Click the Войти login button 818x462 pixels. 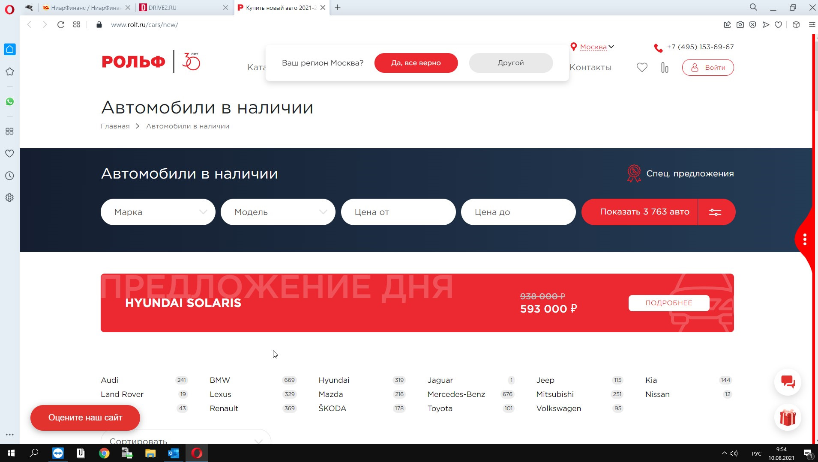click(708, 67)
